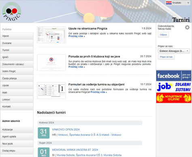Open the Kontakt menu item
192x157 pixels.
[17, 107]
